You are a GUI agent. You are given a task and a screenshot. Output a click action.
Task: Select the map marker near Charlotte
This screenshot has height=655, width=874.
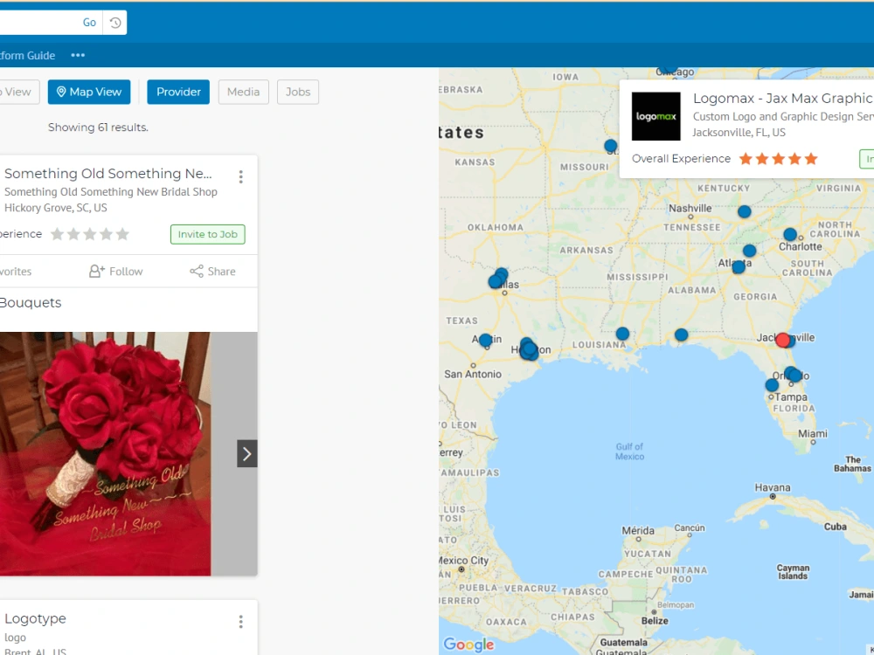point(790,234)
